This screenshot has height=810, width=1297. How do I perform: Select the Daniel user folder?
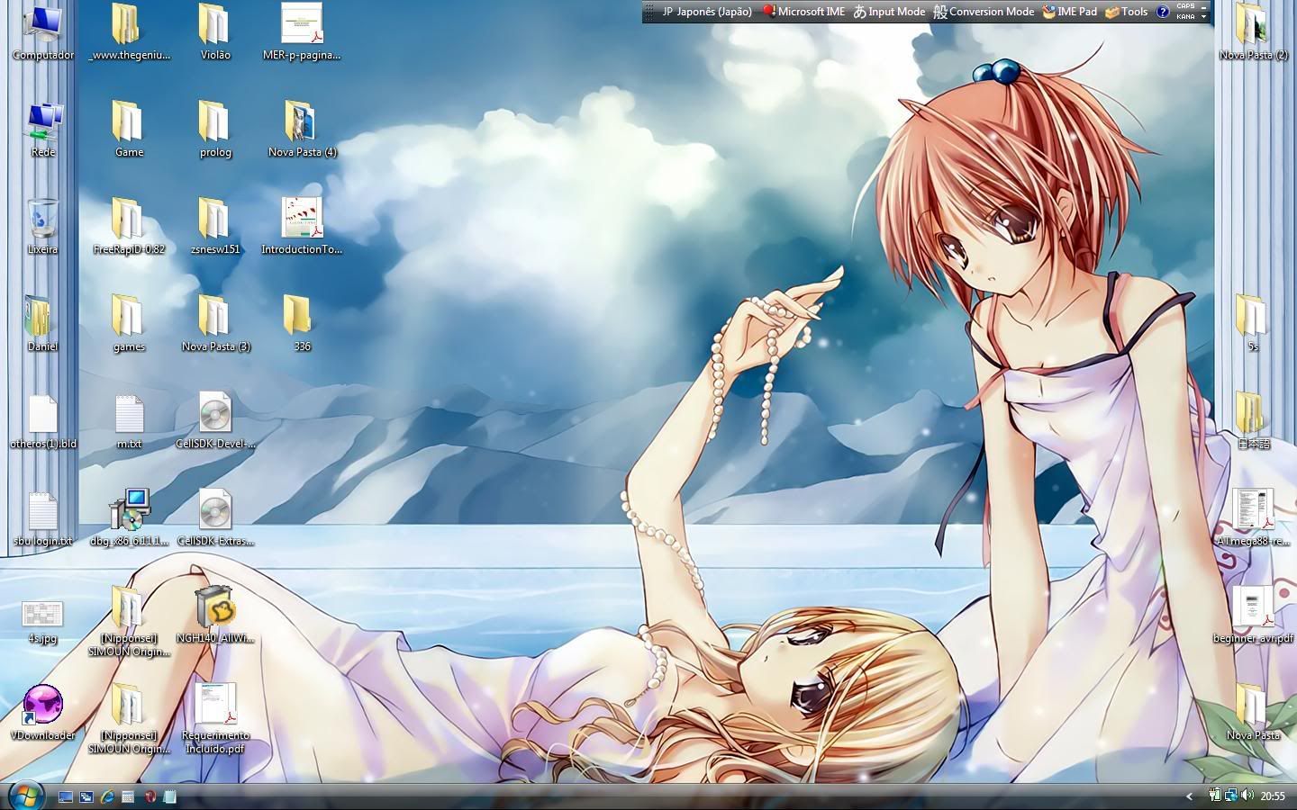pos(42,323)
